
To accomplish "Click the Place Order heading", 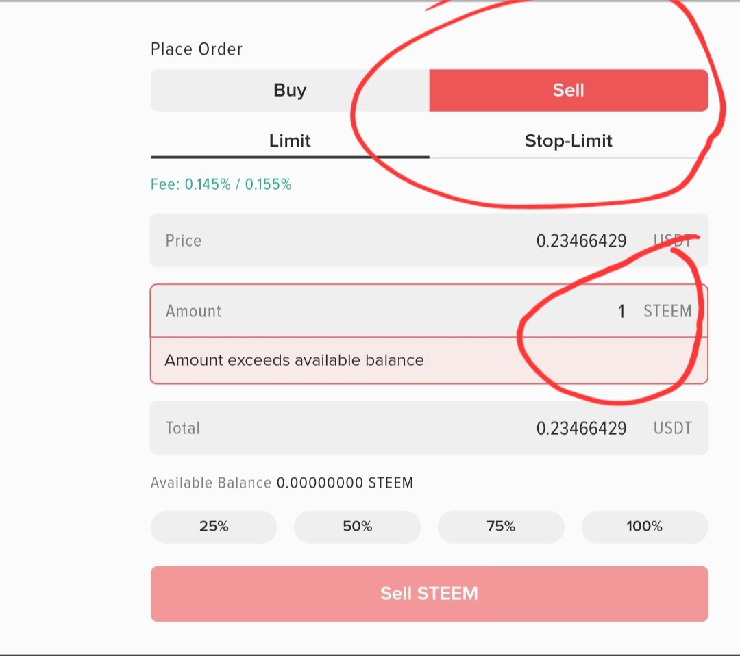I will click(197, 49).
